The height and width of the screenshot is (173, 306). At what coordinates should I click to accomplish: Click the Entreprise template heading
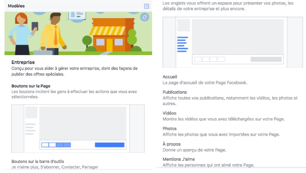(x=23, y=62)
